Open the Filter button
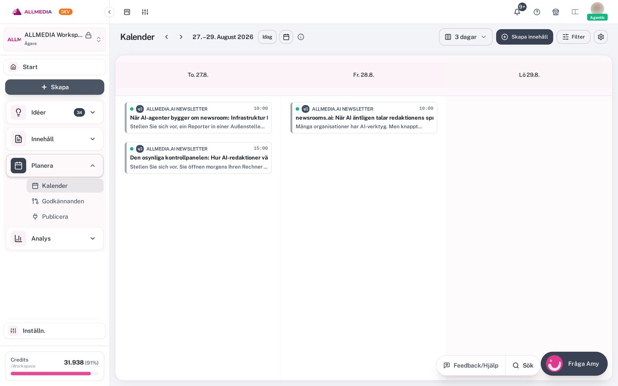The height and width of the screenshot is (386, 618). [573, 37]
